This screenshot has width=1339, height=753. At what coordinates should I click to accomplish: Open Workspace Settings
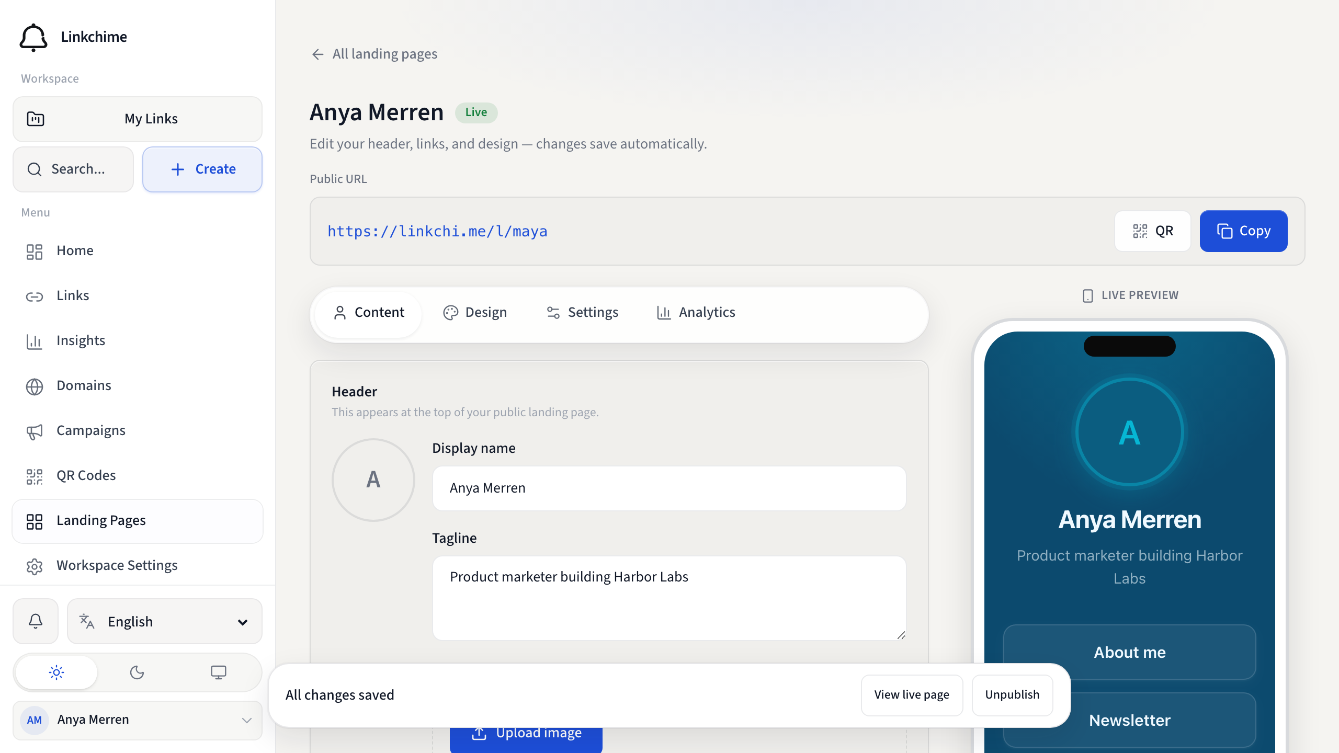tap(138, 566)
